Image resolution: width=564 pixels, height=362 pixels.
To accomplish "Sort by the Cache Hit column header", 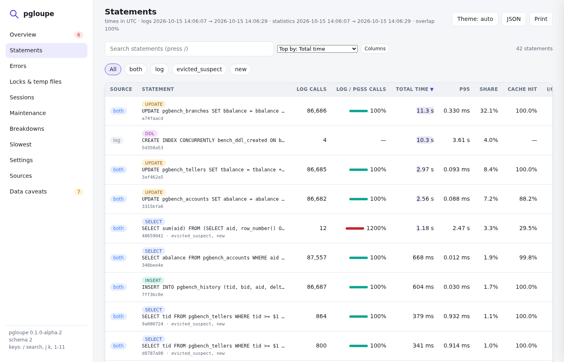I will [522, 89].
